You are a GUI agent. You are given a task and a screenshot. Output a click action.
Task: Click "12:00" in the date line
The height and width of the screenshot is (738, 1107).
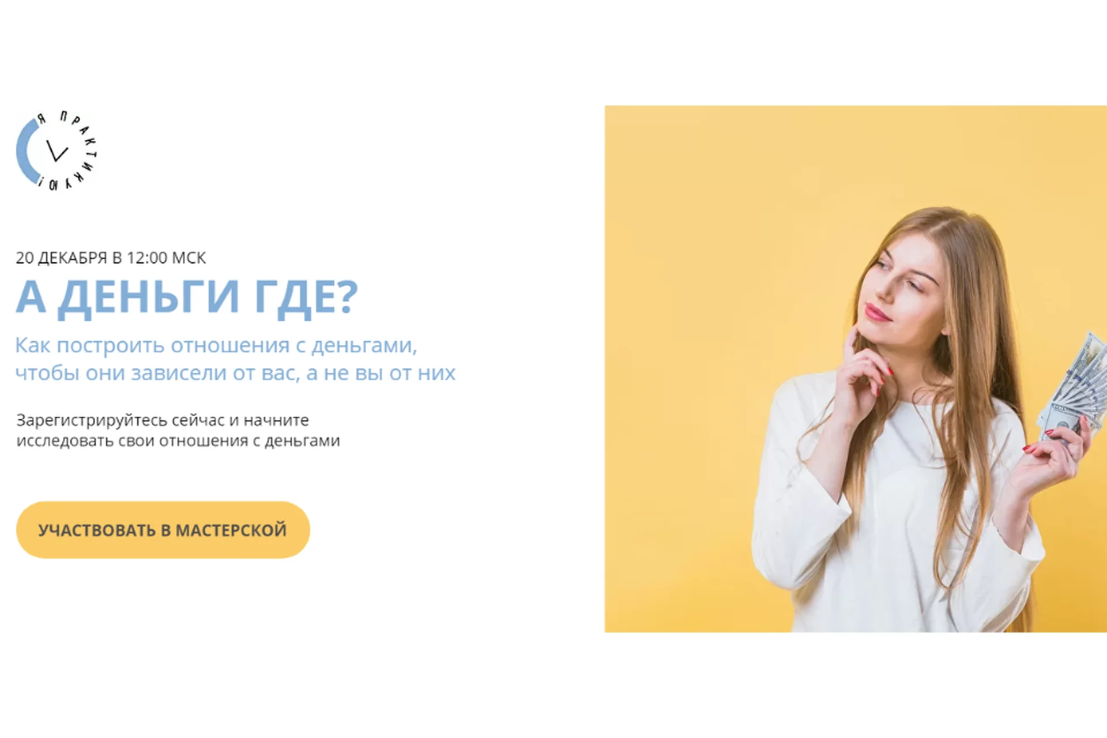147,258
